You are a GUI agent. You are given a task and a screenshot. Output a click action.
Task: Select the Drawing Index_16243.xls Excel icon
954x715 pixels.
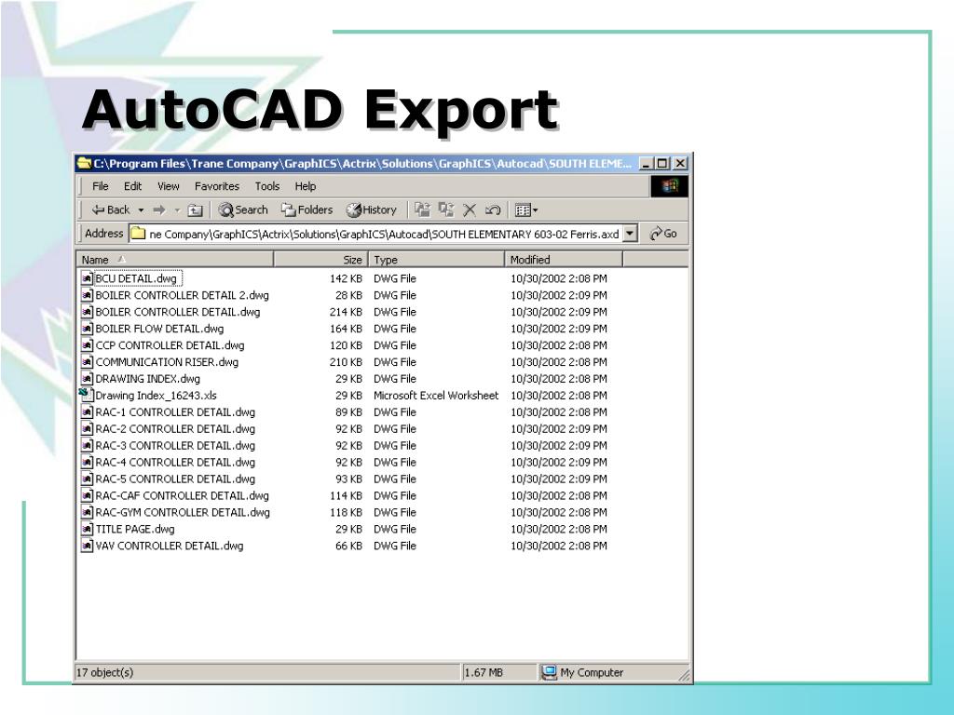pos(87,395)
